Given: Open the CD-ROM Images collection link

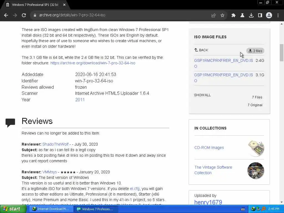Looking at the screenshot, I should coord(209,148).
